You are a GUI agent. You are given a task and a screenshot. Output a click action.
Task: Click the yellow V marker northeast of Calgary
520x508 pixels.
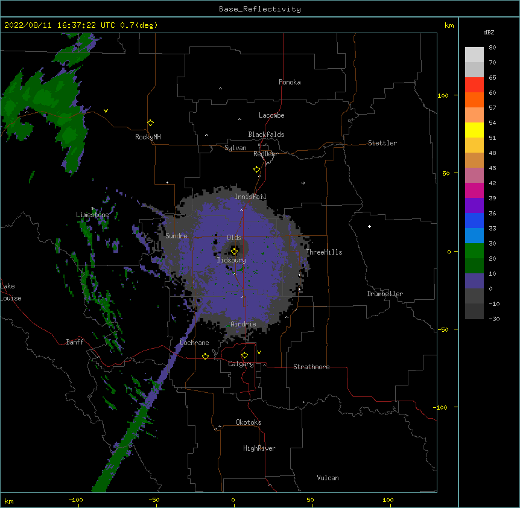pos(259,352)
